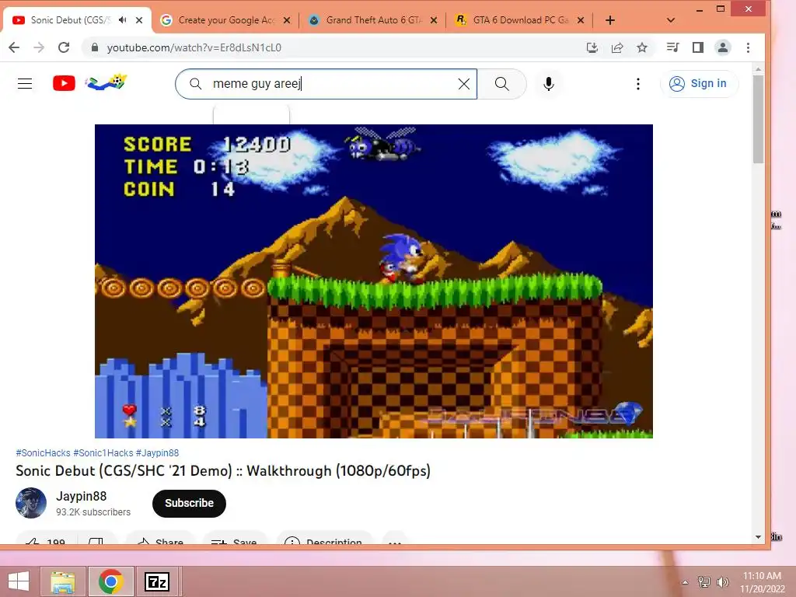
Task: Subscribe to Jaypin88 channel
Action: 189,504
